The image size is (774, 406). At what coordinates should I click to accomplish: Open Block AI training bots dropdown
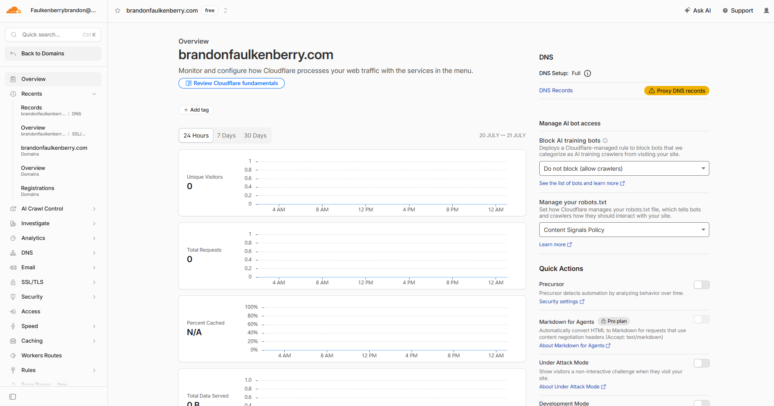pyautogui.click(x=624, y=169)
